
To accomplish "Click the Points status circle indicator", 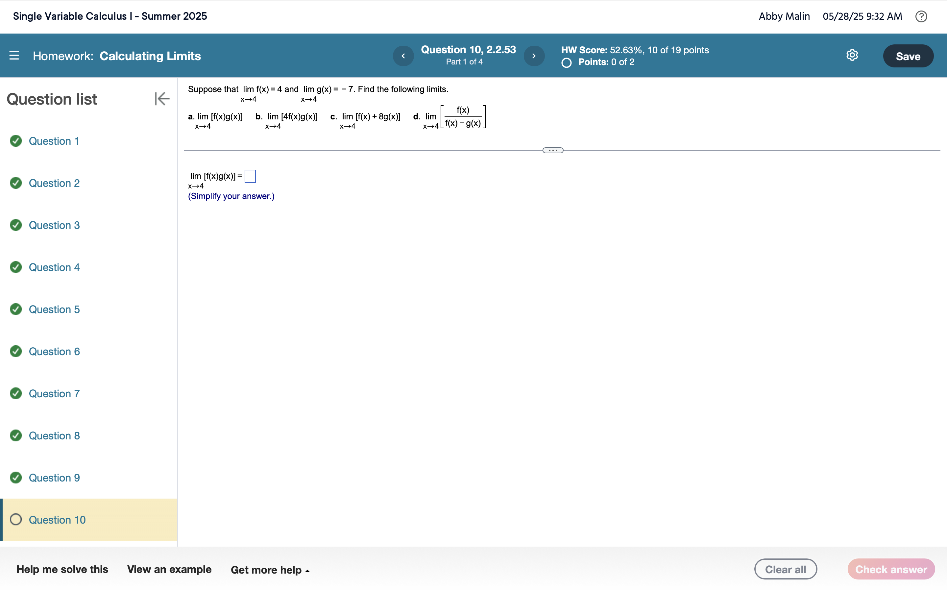I will [x=566, y=62].
